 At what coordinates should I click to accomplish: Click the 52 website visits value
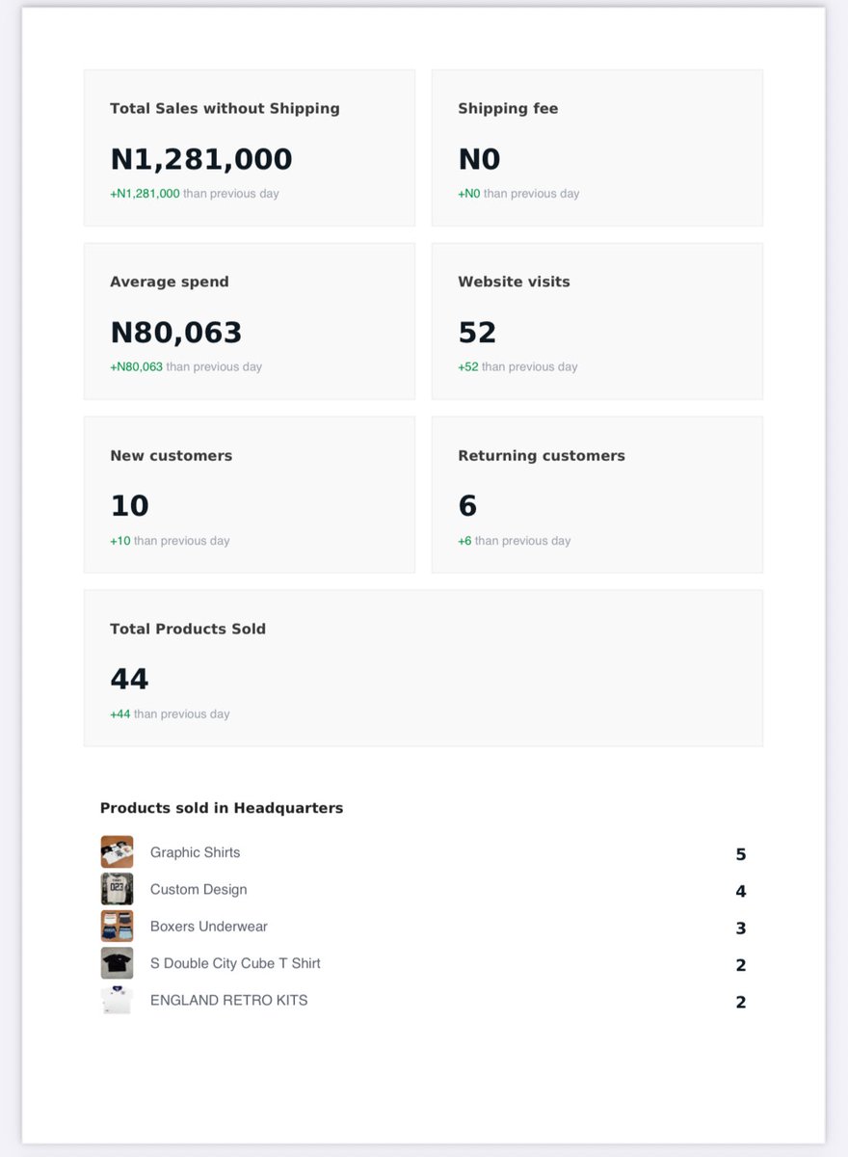pyautogui.click(x=477, y=333)
